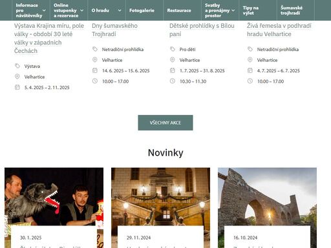
Task: Click location pin icon in Dny šumavského Trojhradí card
Action: 95,59
